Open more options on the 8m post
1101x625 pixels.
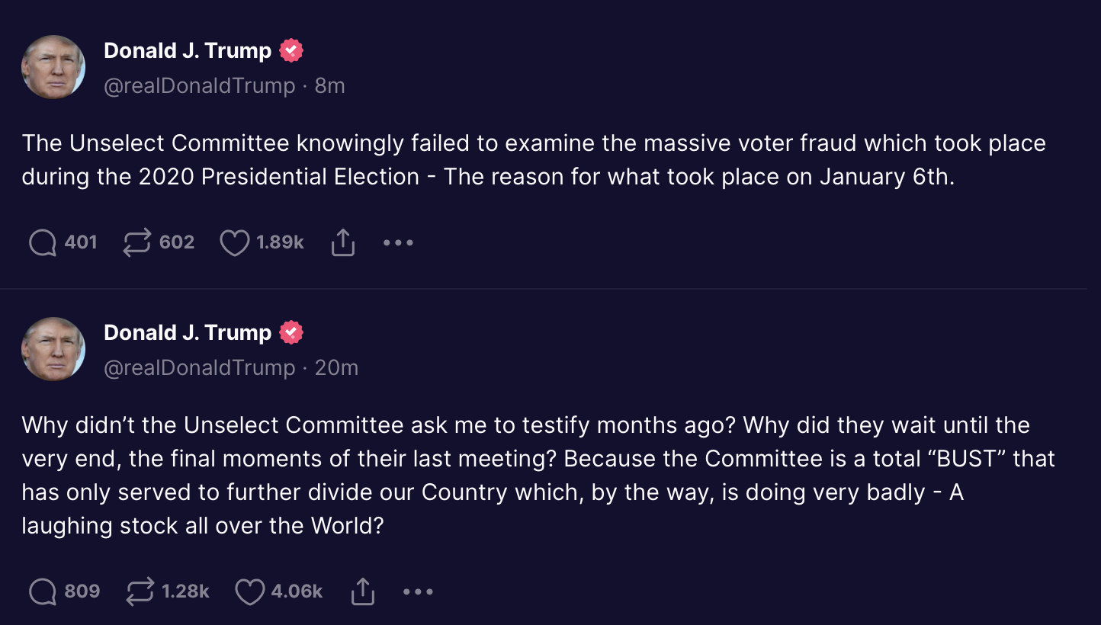click(x=398, y=242)
